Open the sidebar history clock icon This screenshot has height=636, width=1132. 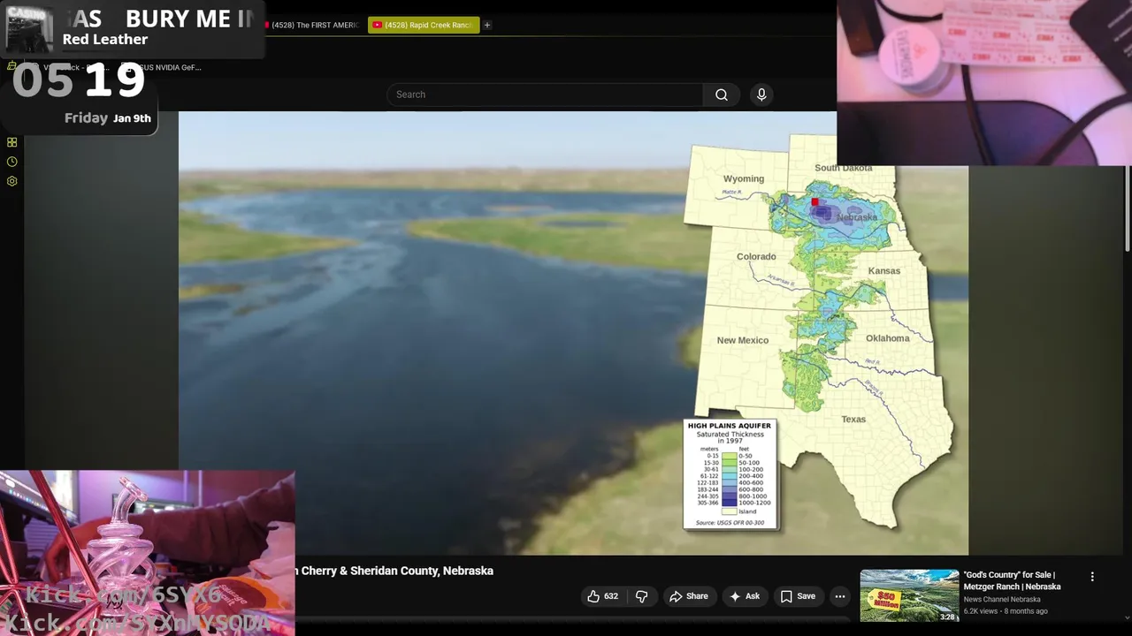[x=11, y=162]
